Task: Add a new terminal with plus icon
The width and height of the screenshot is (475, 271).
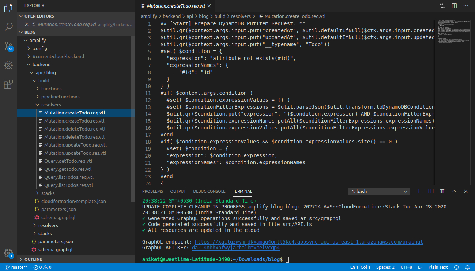Action: click(419, 191)
